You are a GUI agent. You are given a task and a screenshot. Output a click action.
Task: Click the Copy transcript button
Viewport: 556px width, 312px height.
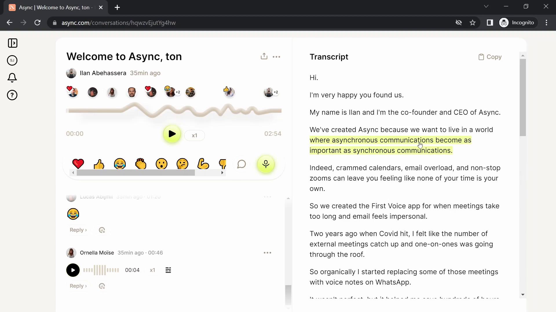coord(490,56)
